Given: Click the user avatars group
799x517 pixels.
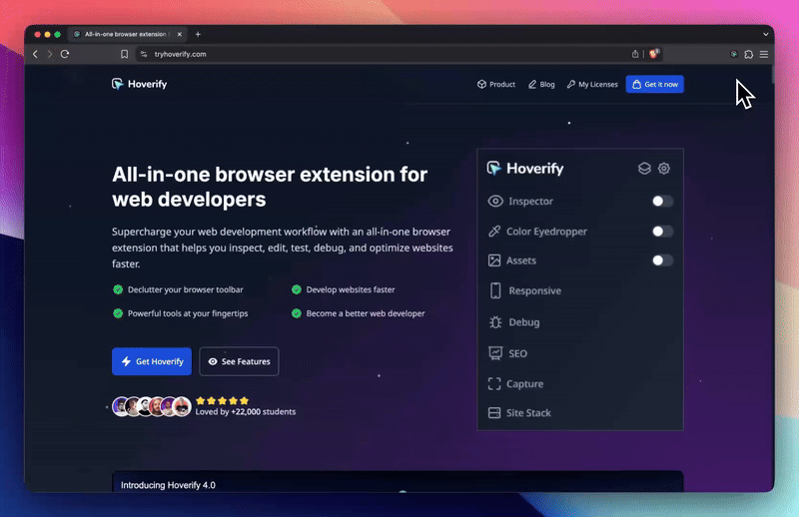Looking at the screenshot, I should [x=152, y=406].
